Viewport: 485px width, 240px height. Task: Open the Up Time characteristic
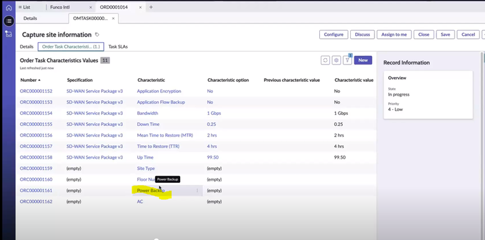(145, 158)
